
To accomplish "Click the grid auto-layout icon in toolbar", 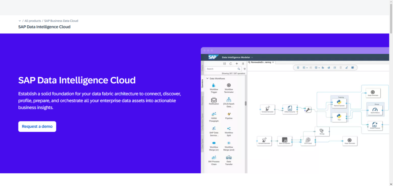I will pos(353,67).
